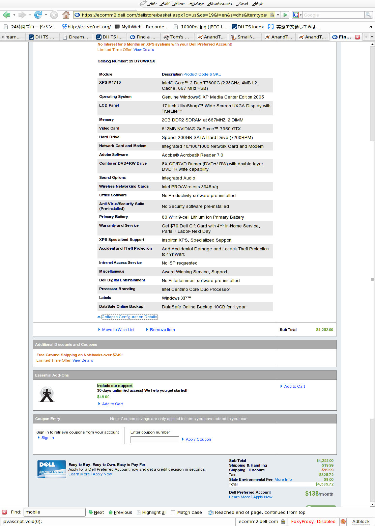Open the Edit menu

point(165,4)
